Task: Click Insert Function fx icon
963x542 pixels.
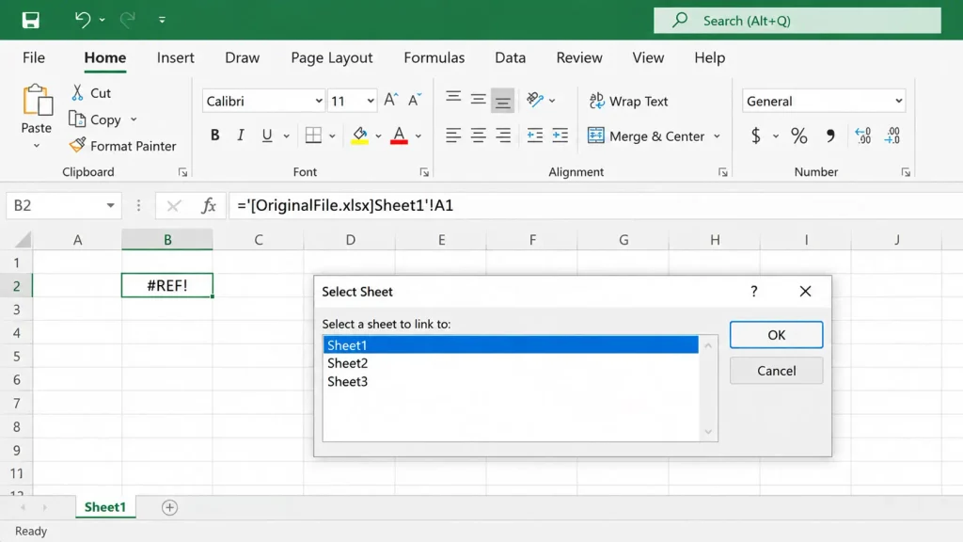Action: coord(209,205)
